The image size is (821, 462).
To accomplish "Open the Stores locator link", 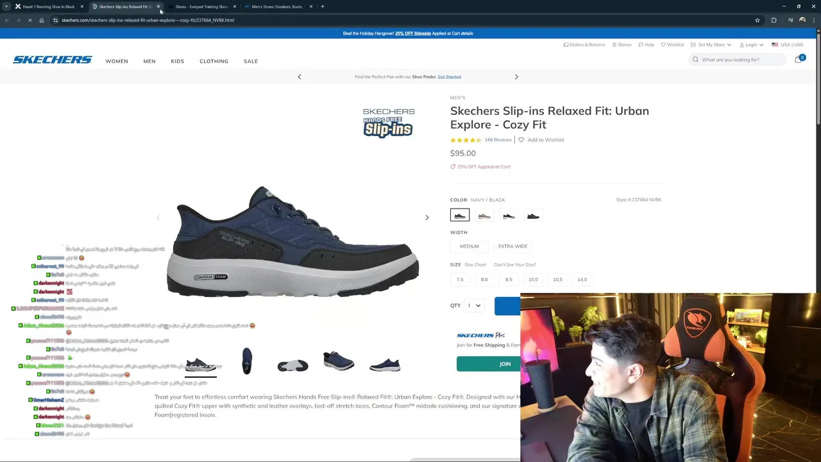I will [x=622, y=45].
